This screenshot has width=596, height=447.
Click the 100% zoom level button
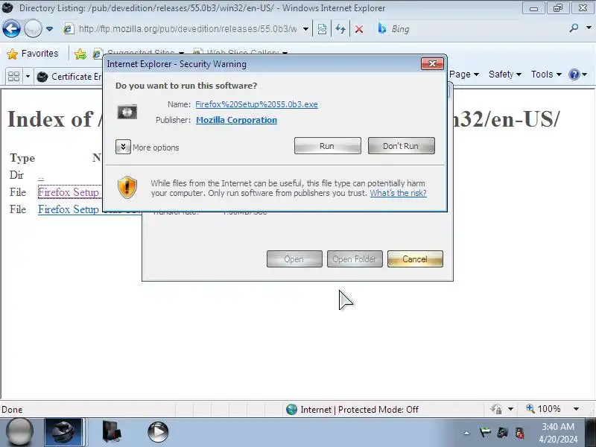click(544, 409)
